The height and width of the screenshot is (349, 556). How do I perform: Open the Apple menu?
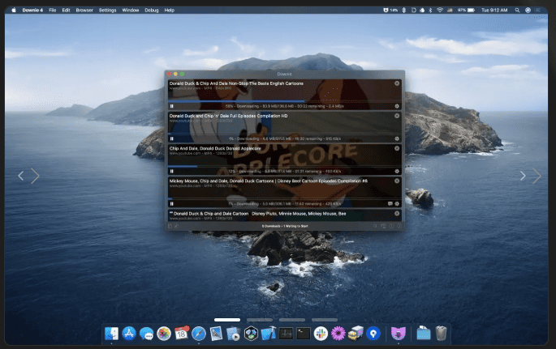14,11
